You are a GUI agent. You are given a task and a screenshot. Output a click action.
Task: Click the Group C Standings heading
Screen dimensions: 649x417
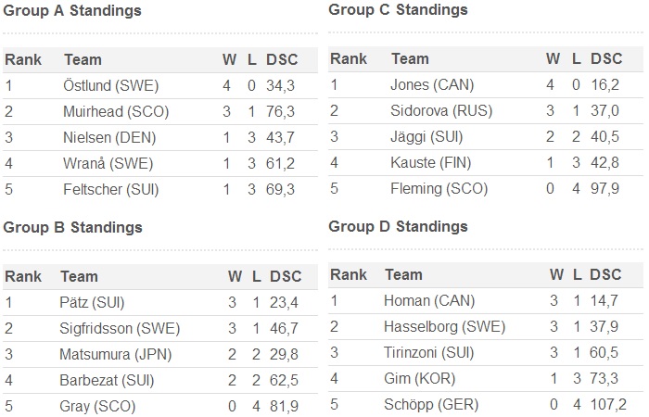point(398,10)
